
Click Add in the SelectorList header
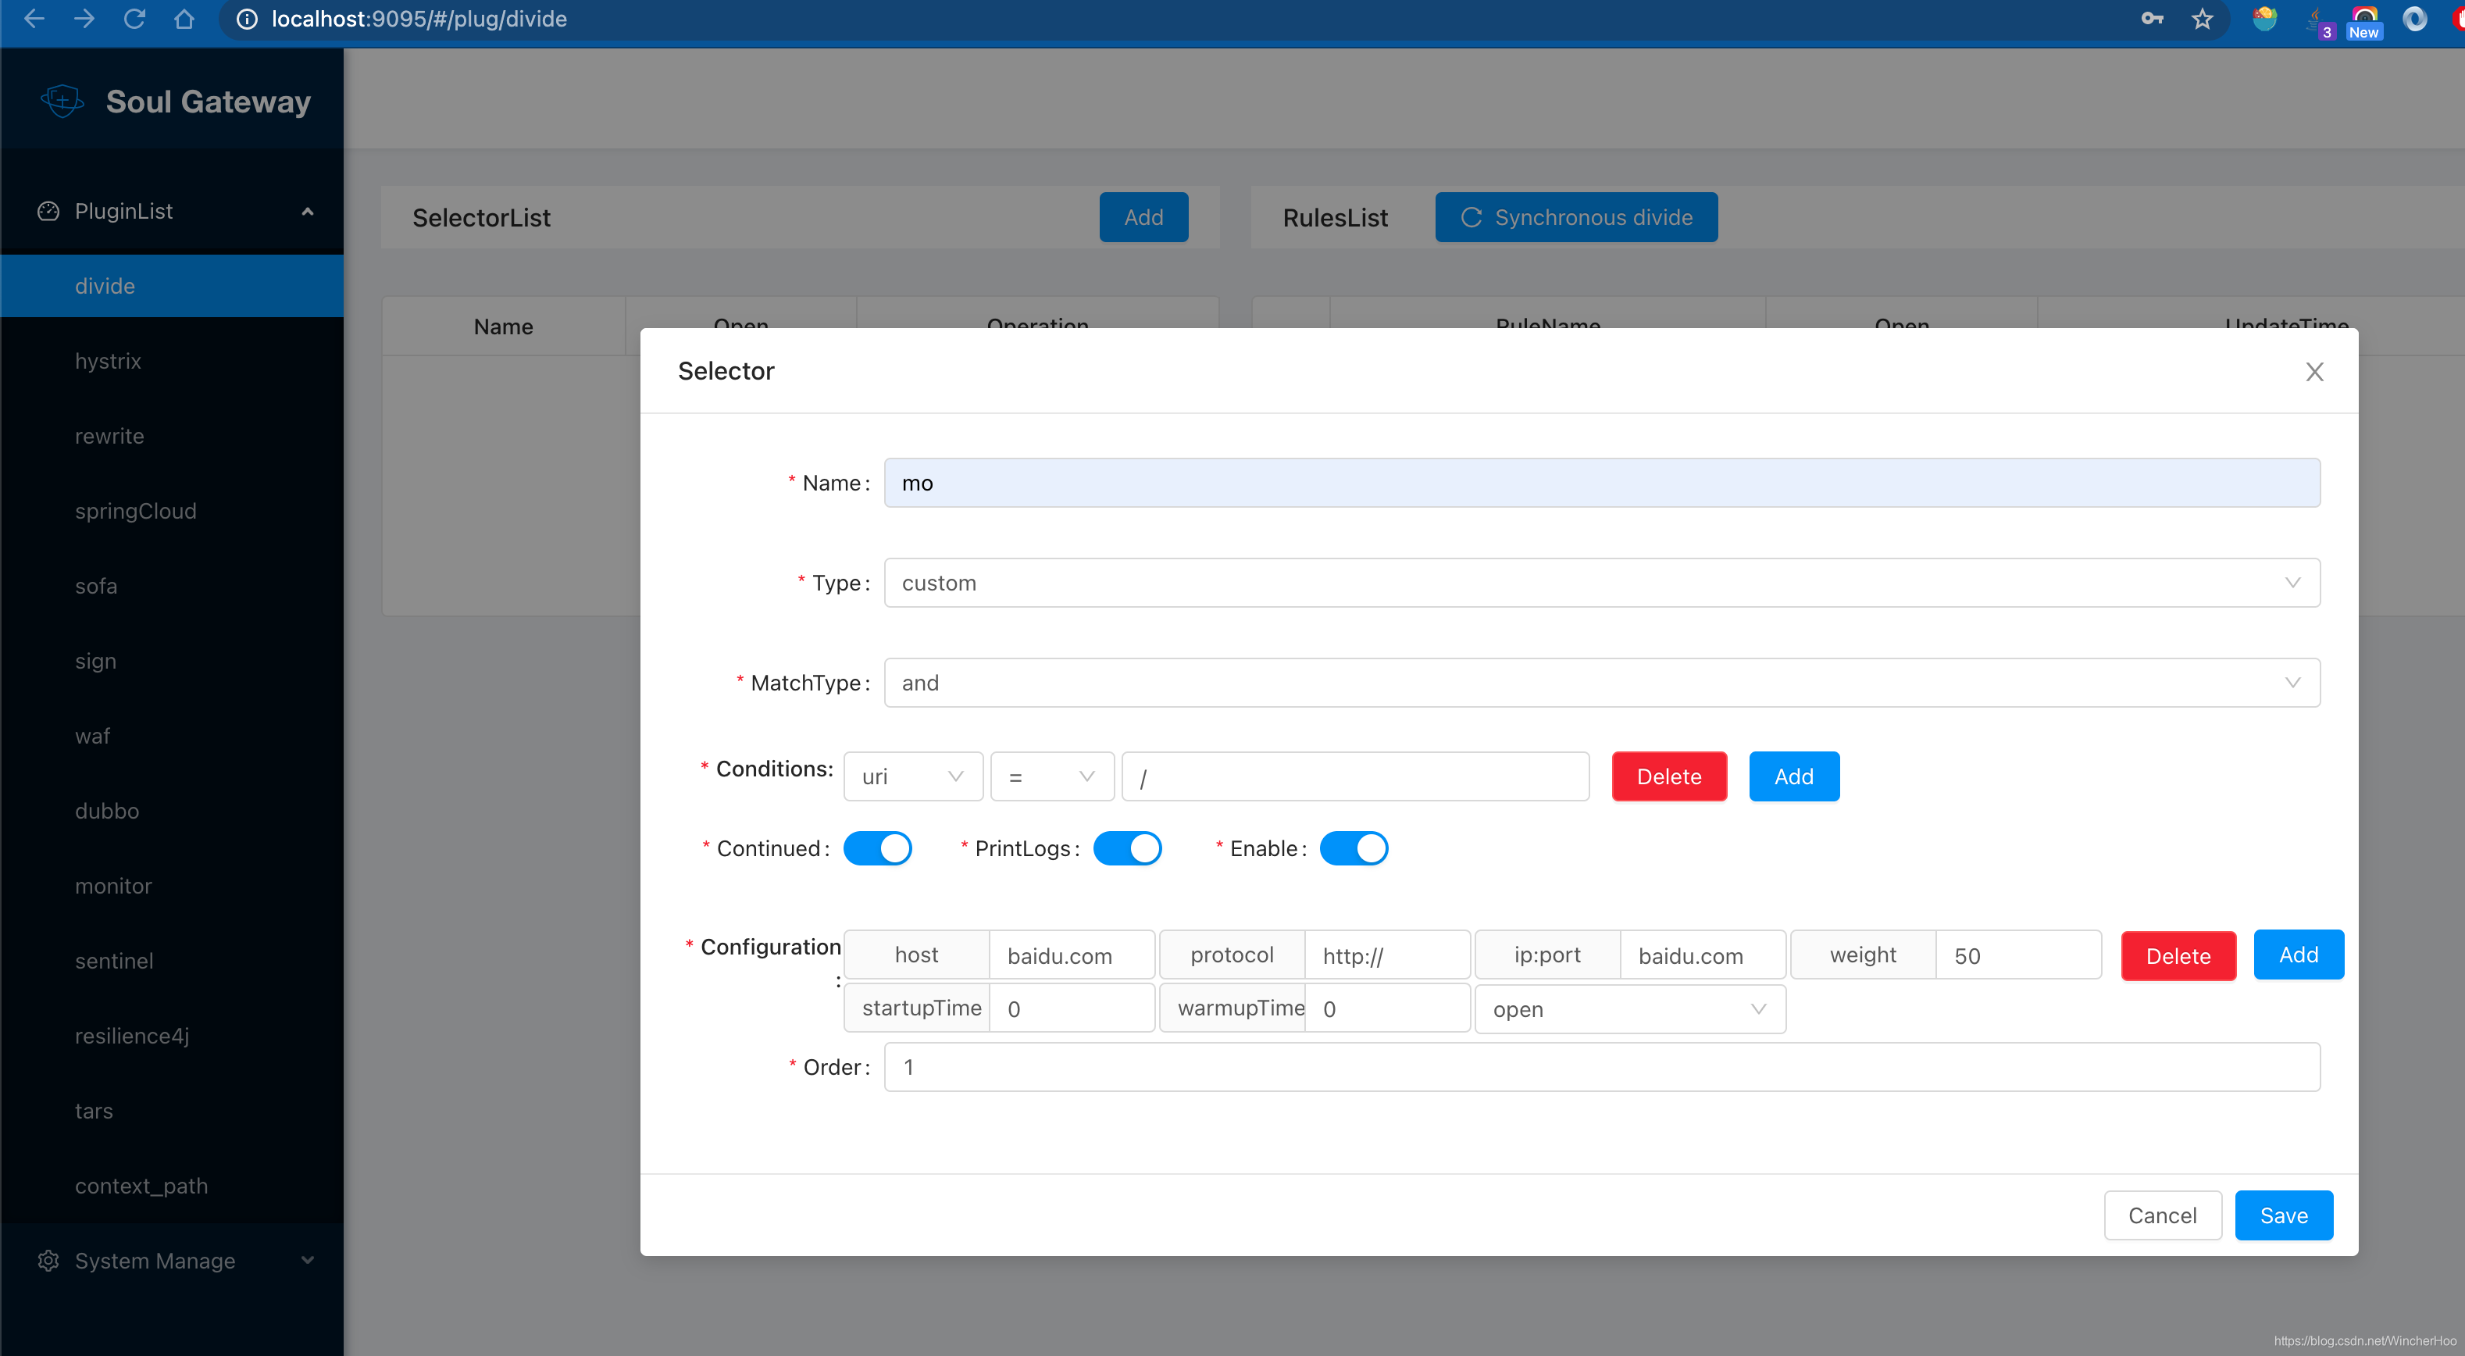1143,217
